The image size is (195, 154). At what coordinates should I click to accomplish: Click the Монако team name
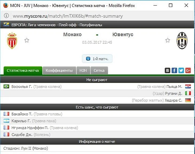pos(72,35)
